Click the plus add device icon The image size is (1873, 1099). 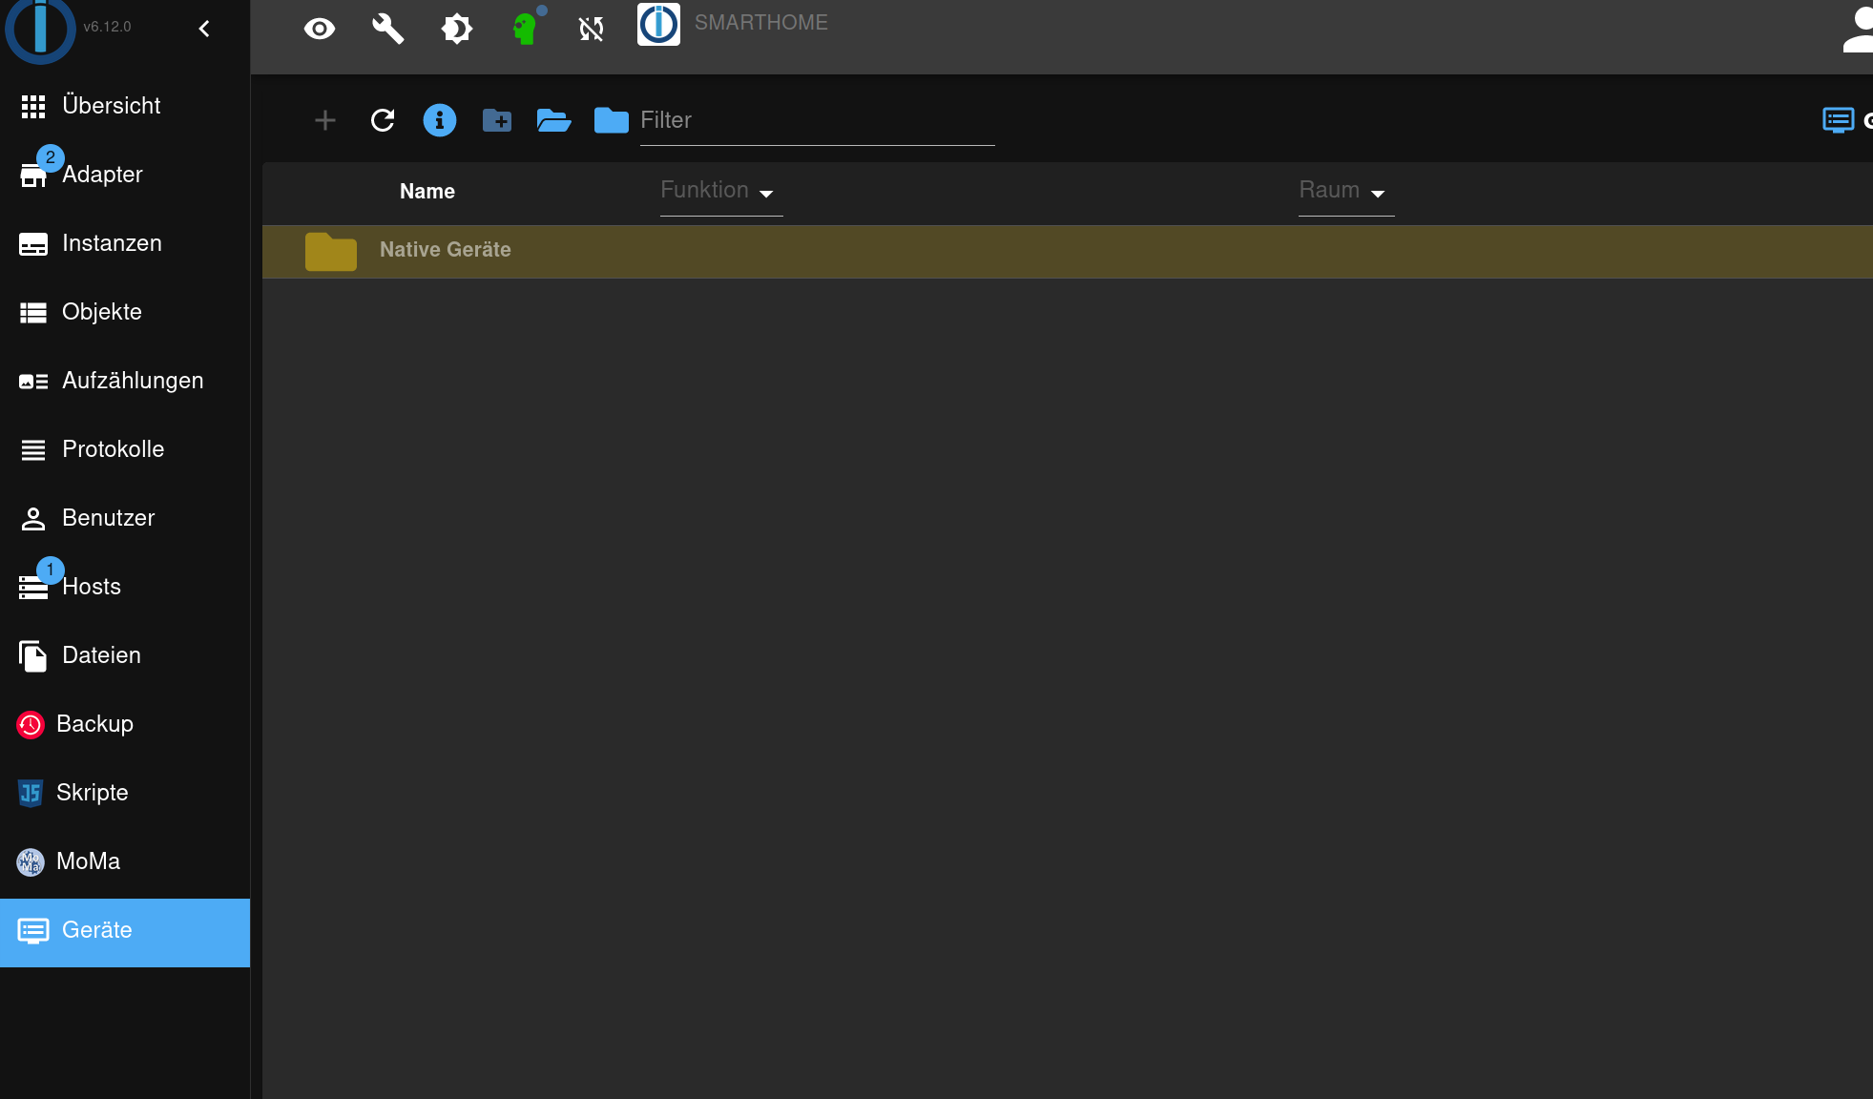pyautogui.click(x=325, y=120)
